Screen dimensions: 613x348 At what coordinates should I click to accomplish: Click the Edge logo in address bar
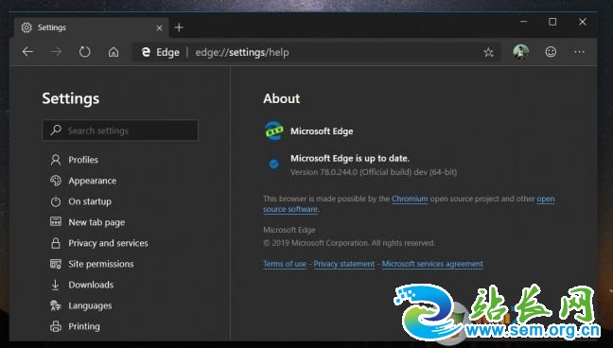click(147, 52)
